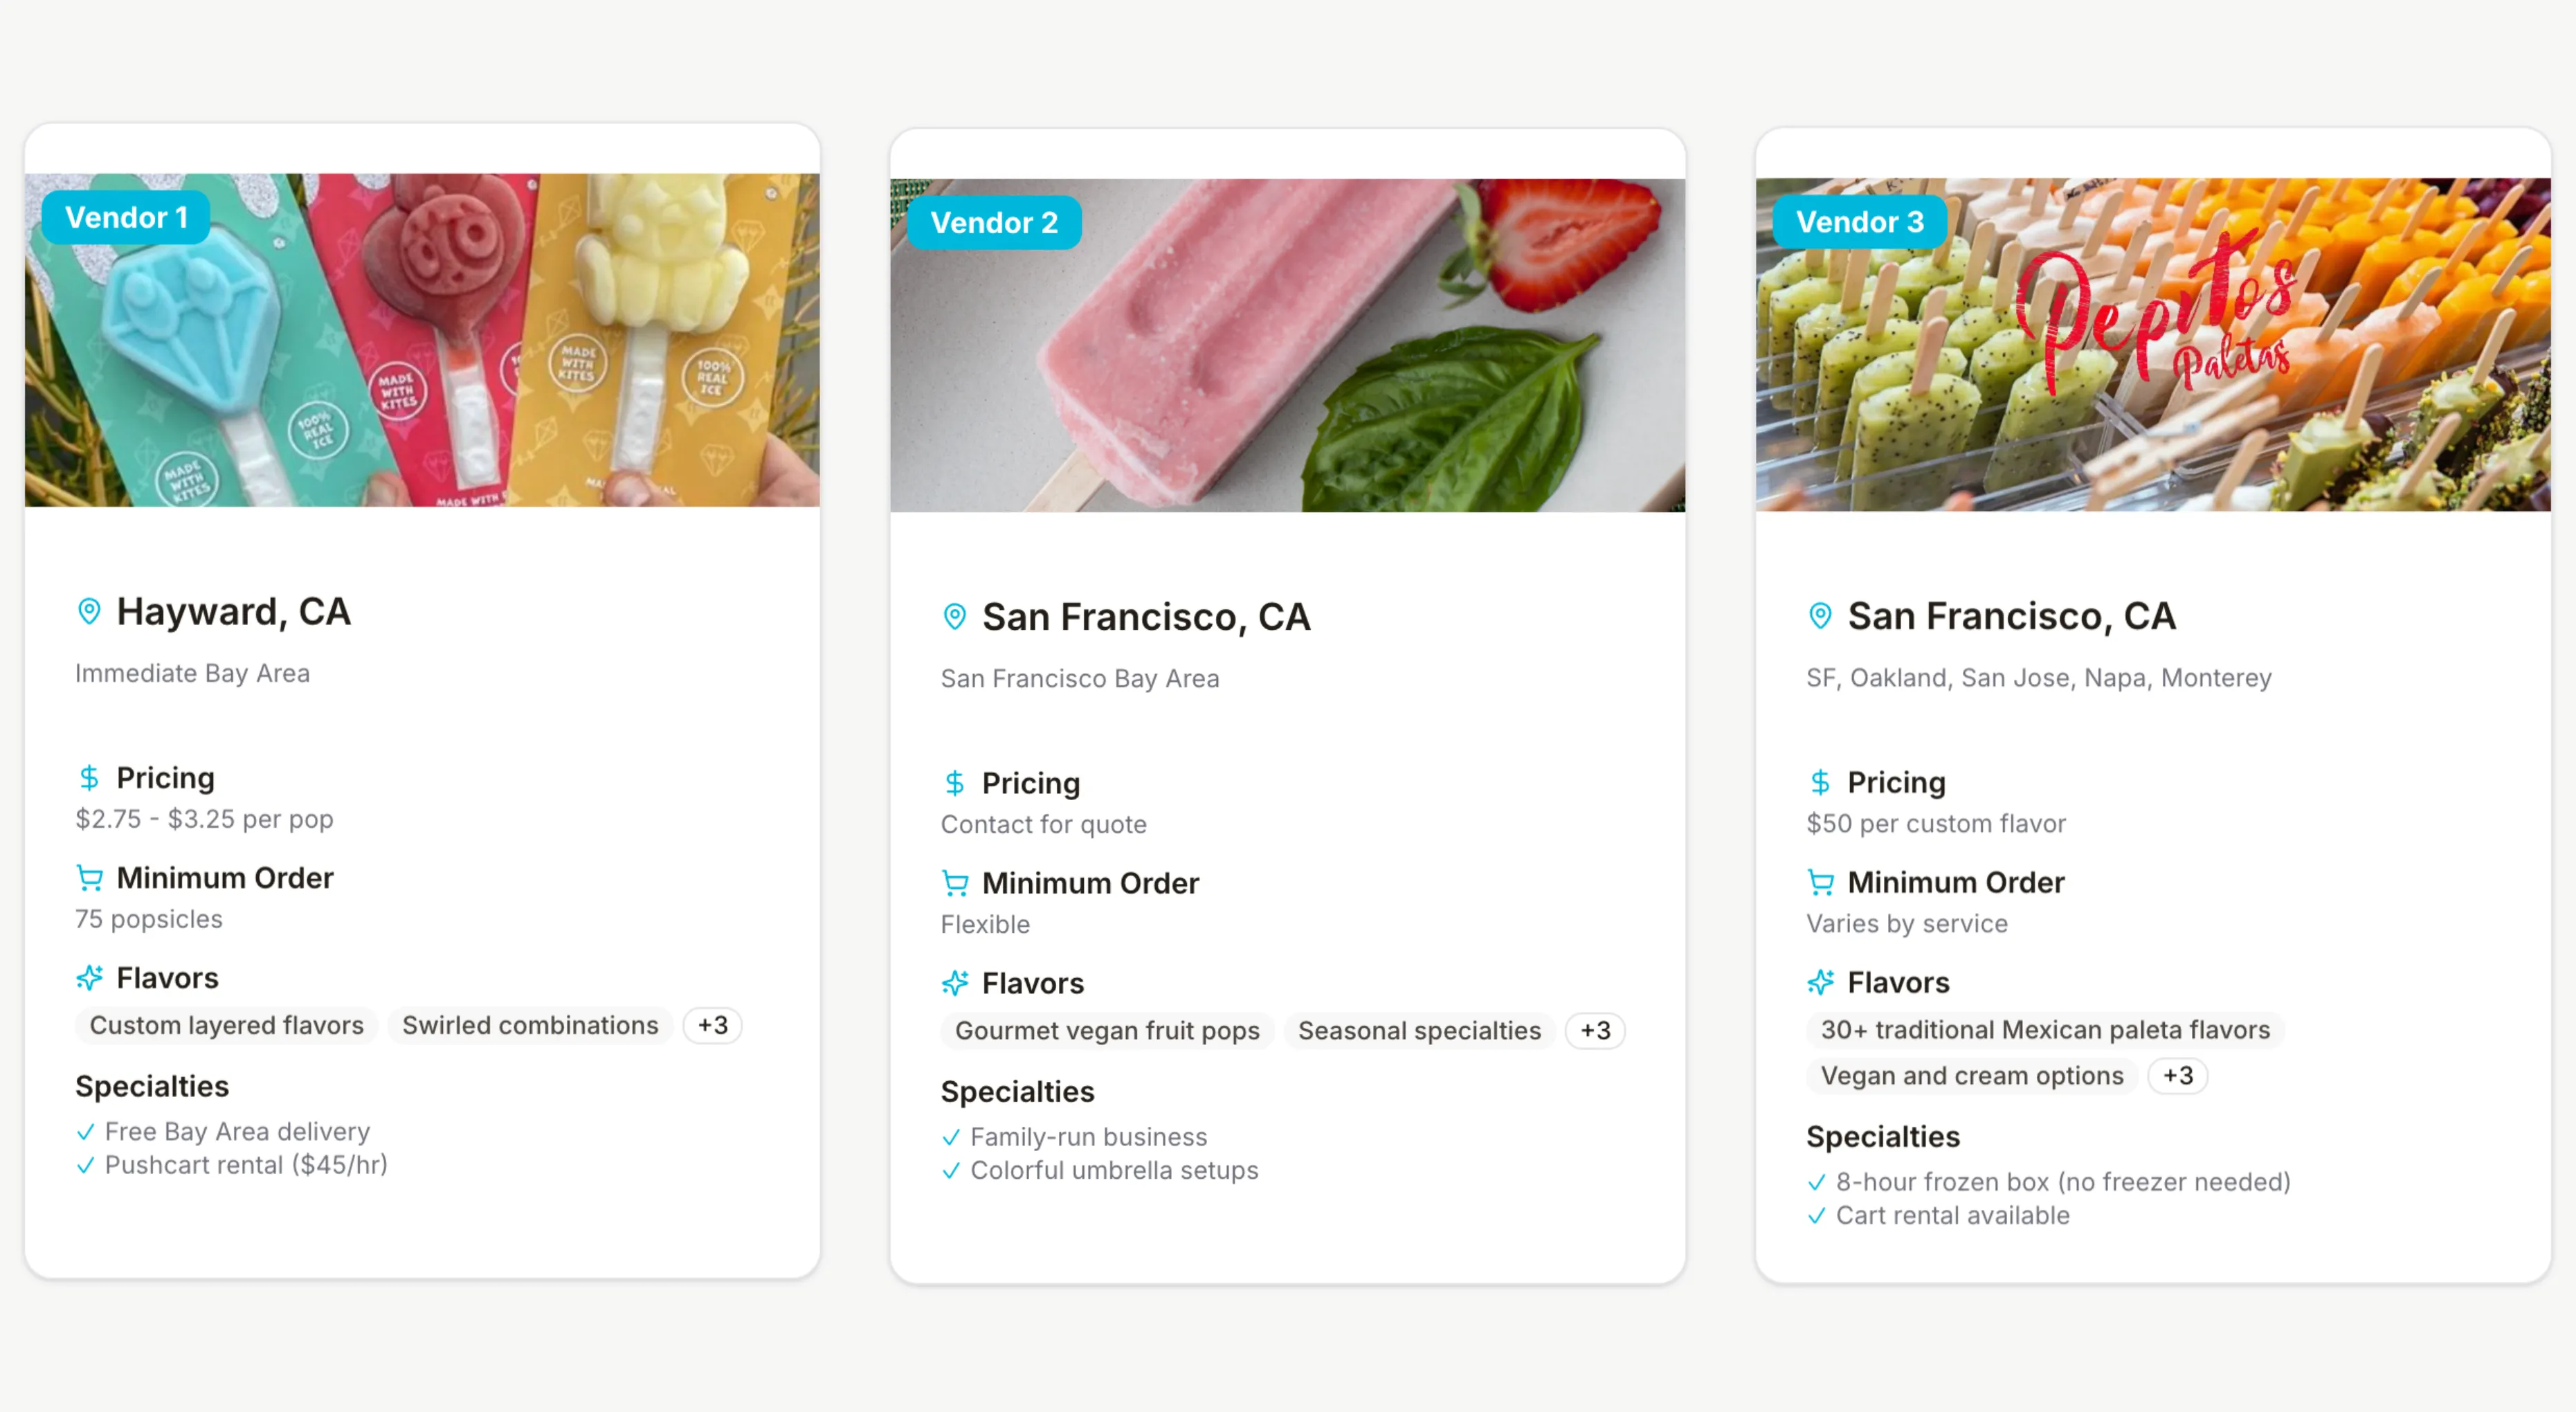Click the checkmark beside Free Bay Area delivery
This screenshot has height=1412, width=2576.
click(x=86, y=1132)
